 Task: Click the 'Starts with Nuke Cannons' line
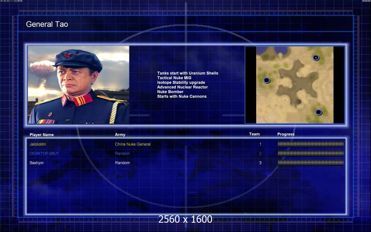[x=182, y=96]
